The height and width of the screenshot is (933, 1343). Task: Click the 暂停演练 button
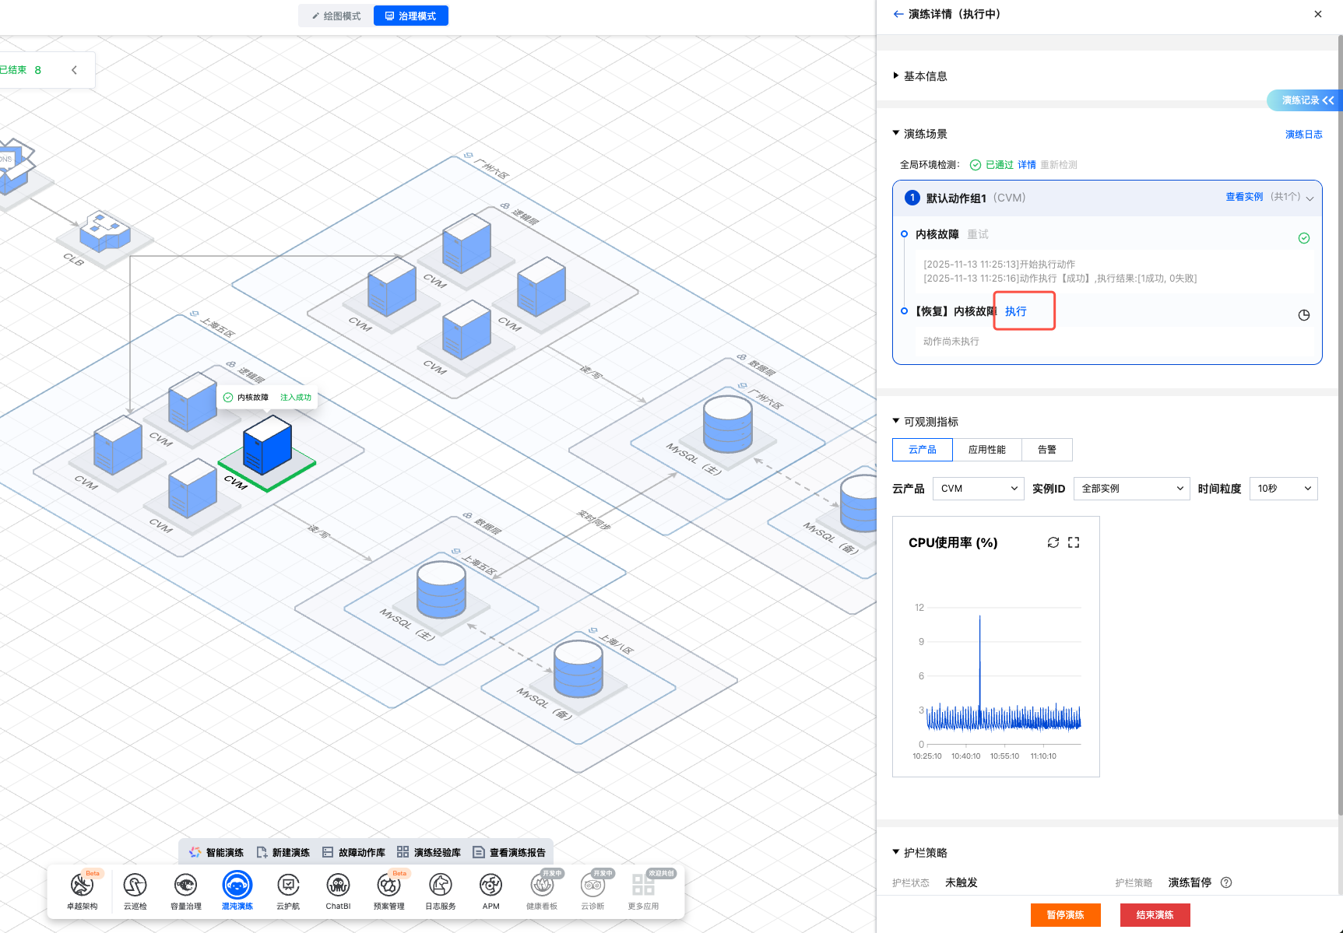pos(1065,915)
